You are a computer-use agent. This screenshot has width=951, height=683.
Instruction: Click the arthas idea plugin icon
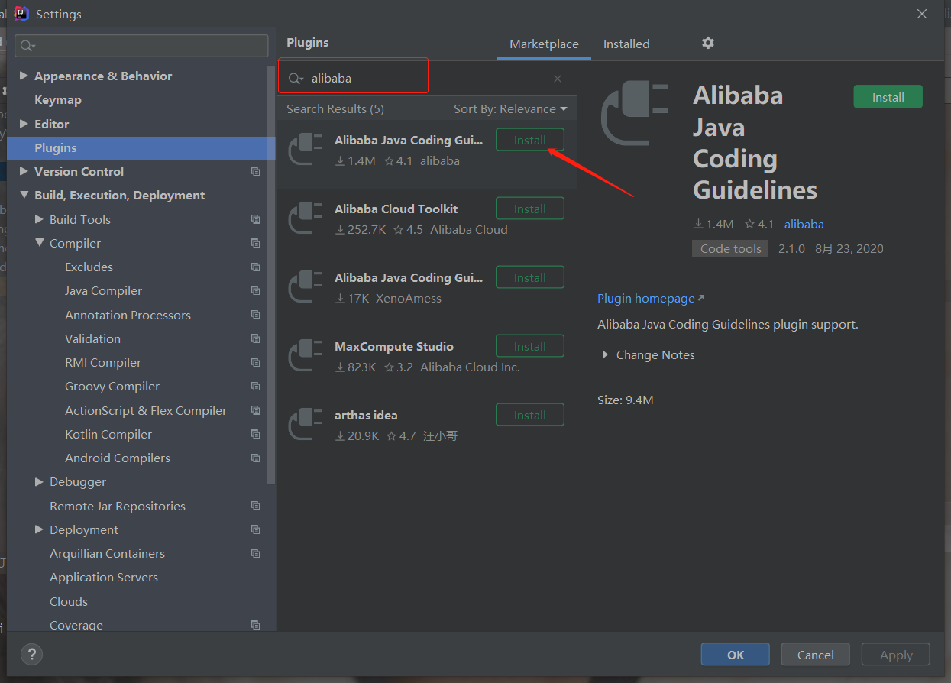[x=306, y=424]
